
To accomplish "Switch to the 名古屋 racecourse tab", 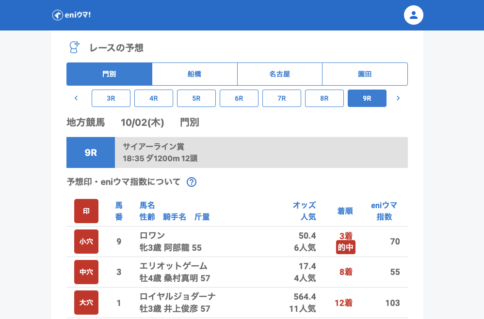I will (x=280, y=74).
